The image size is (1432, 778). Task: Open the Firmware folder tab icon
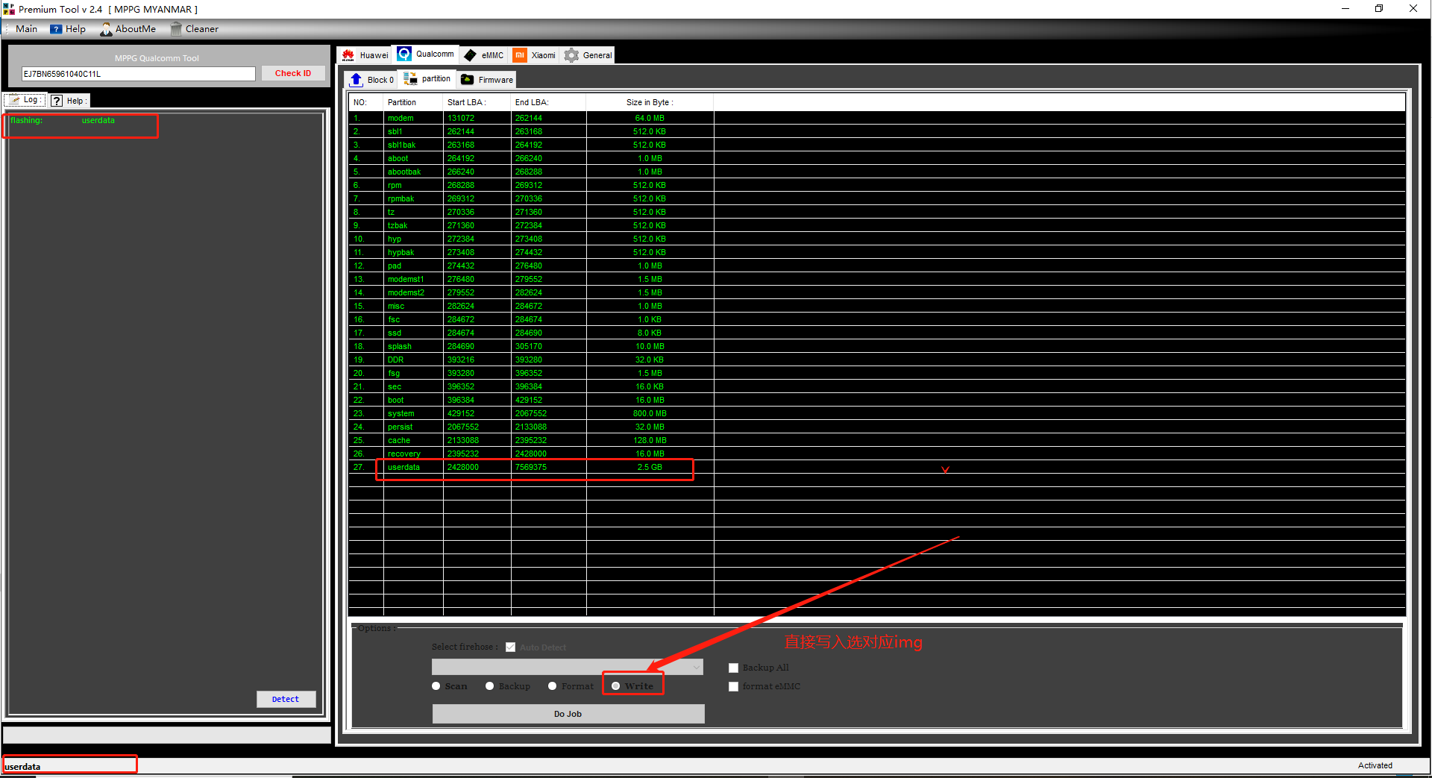[468, 80]
